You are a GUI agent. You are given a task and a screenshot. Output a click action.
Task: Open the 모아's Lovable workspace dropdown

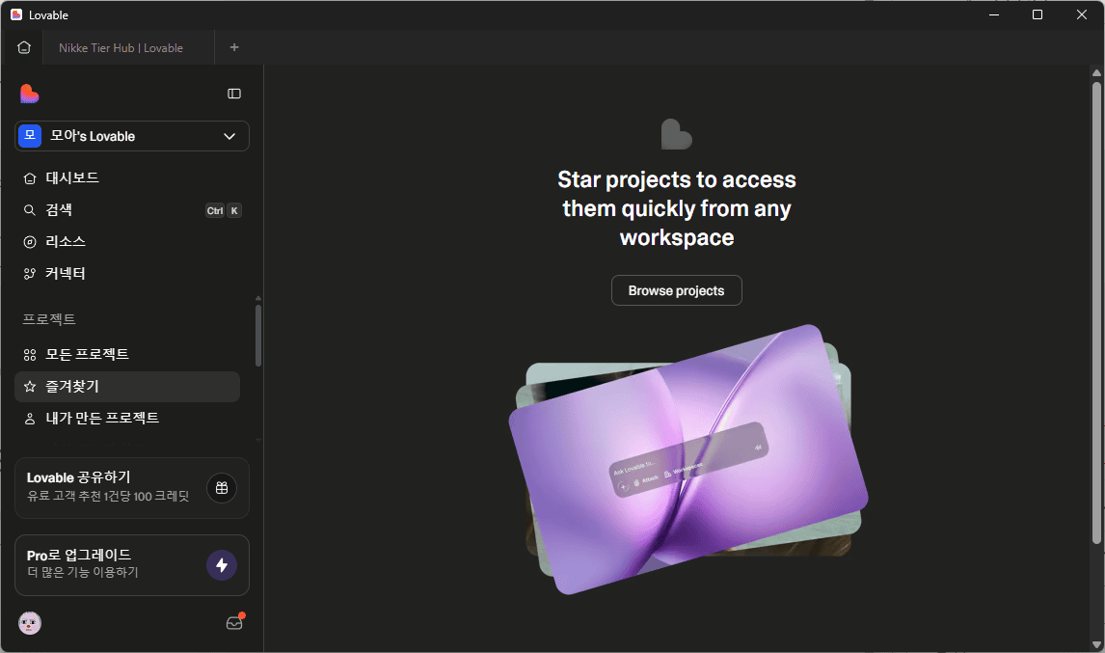[x=132, y=136]
